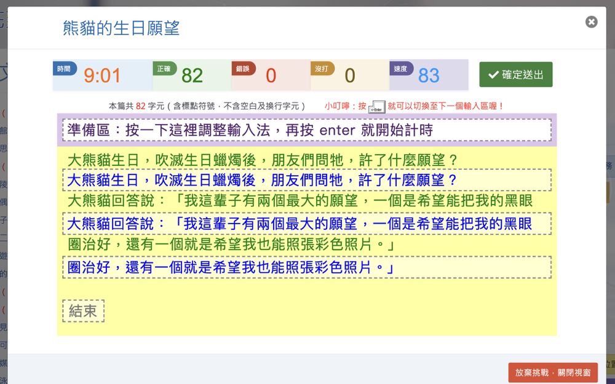Click the title 熊貓的生日願望
The image size is (615, 384).
point(121,28)
